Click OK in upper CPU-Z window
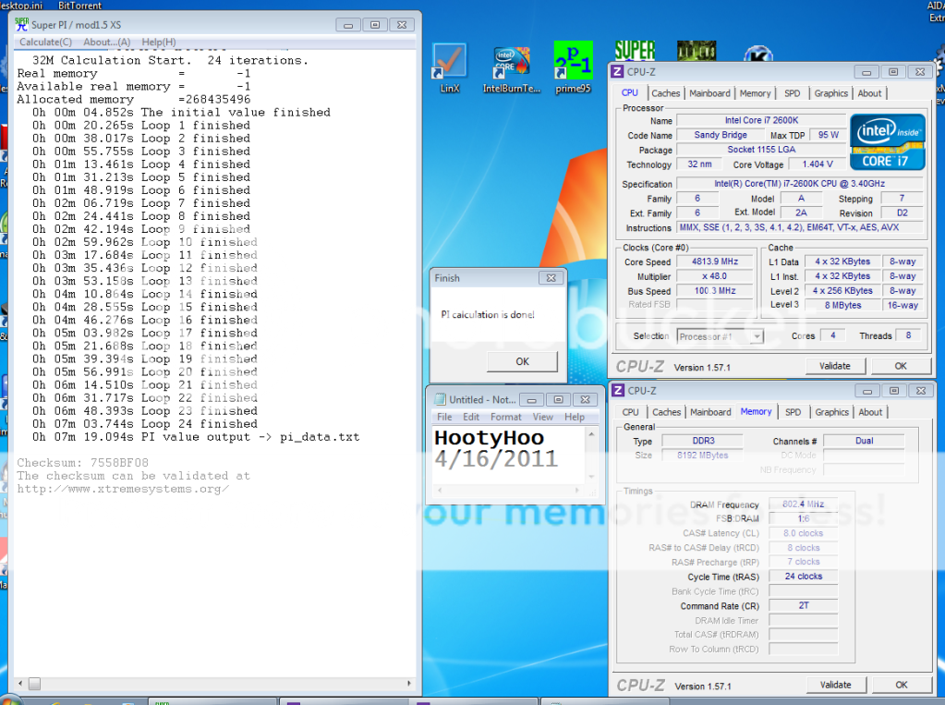This screenshot has height=705, width=945. [x=901, y=366]
